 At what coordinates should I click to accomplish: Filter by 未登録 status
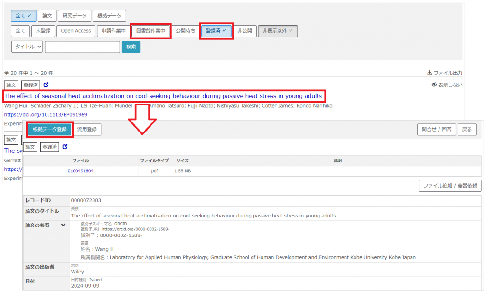[43, 31]
